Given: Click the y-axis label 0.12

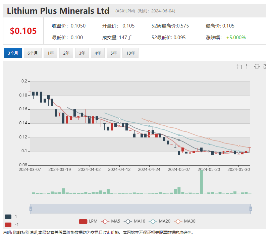Looking at the screenshot, I should [23, 137].
